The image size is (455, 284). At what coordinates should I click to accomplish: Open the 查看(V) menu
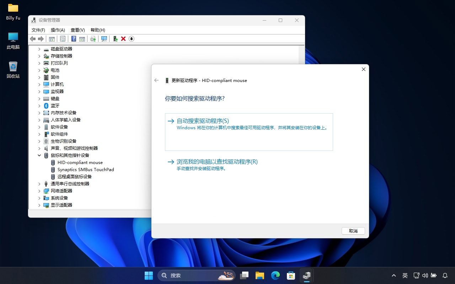point(77,30)
